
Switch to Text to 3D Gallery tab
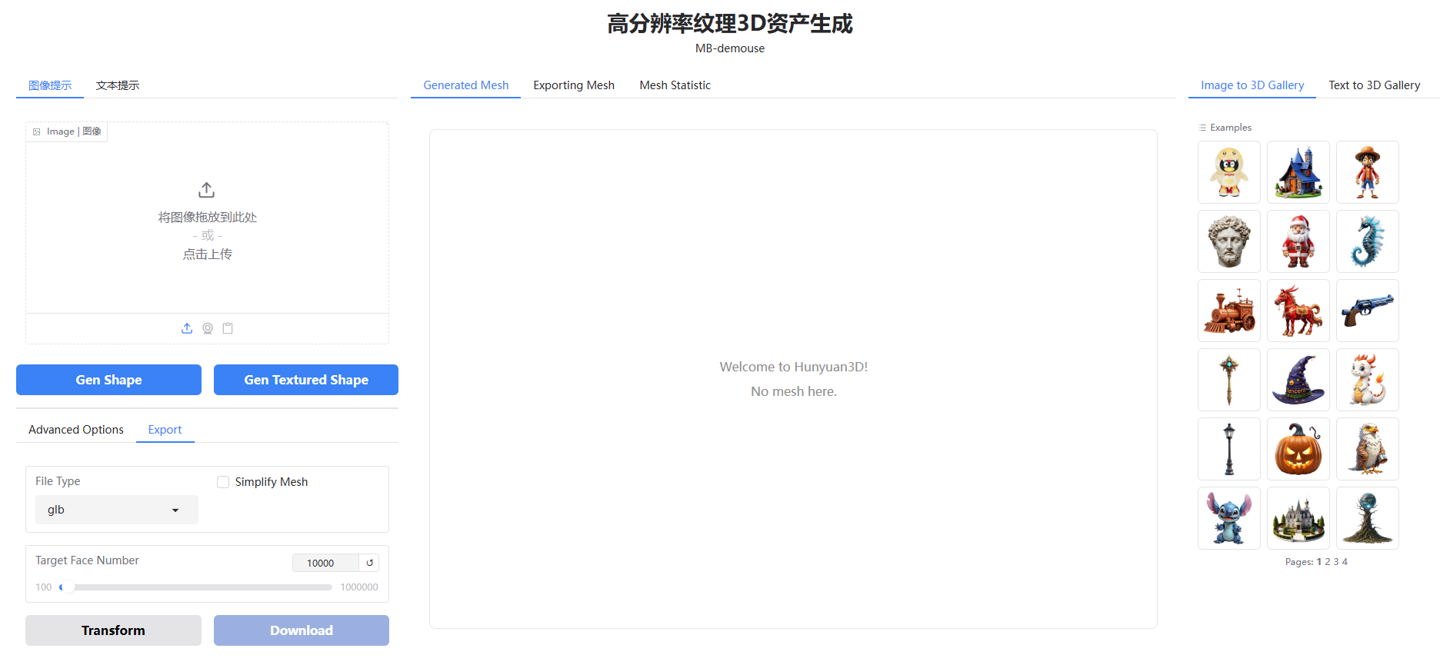(x=1374, y=85)
